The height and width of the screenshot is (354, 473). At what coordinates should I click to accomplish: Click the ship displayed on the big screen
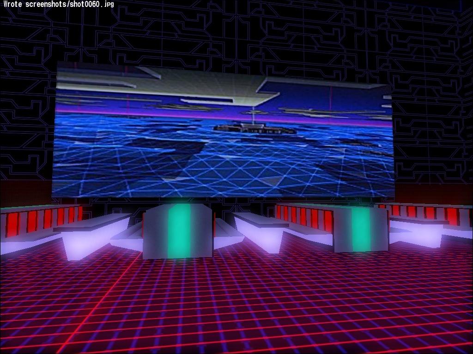(254, 129)
